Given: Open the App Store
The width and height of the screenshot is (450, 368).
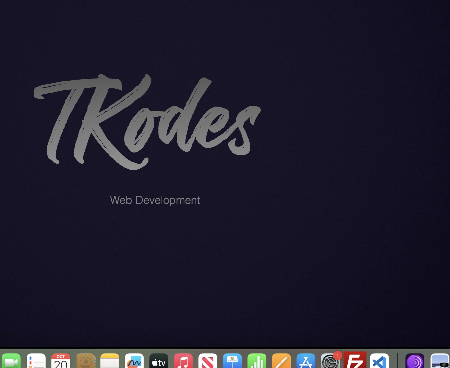Looking at the screenshot, I should pyautogui.click(x=306, y=361).
